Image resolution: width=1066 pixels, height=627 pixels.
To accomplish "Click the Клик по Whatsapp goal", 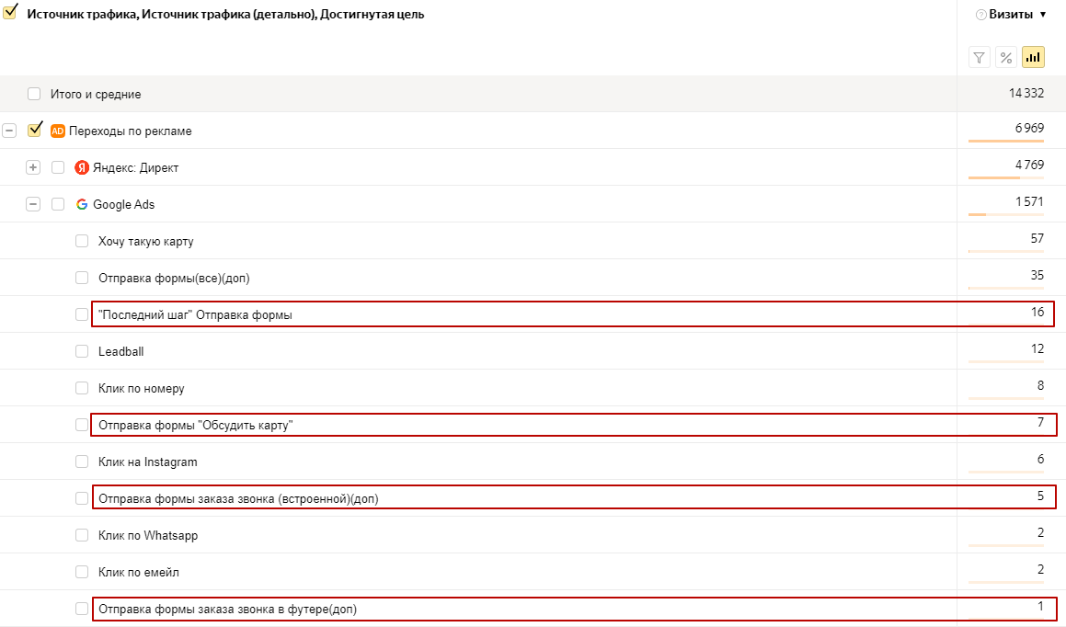I will (x=148, y=535).
